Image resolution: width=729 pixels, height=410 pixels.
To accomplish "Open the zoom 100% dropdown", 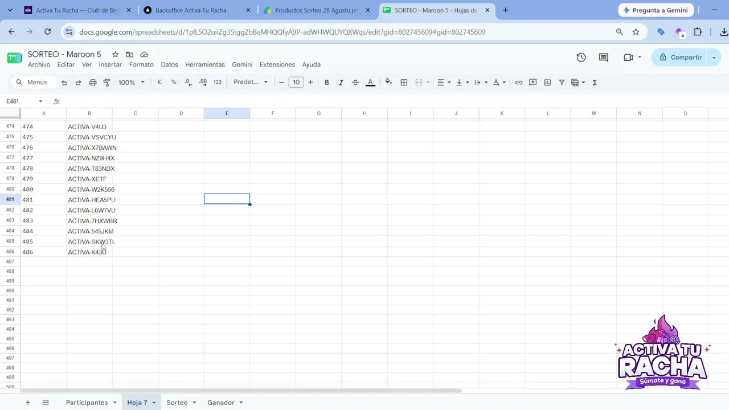I will (x=132, y=83).
